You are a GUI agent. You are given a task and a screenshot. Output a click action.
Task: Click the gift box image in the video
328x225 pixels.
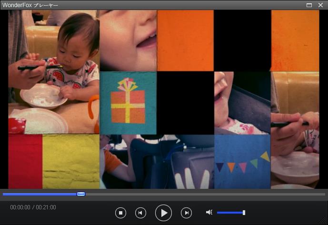[128, 103]
